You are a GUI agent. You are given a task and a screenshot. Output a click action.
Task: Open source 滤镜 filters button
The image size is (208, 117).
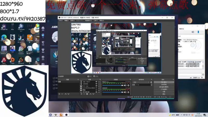96,76
